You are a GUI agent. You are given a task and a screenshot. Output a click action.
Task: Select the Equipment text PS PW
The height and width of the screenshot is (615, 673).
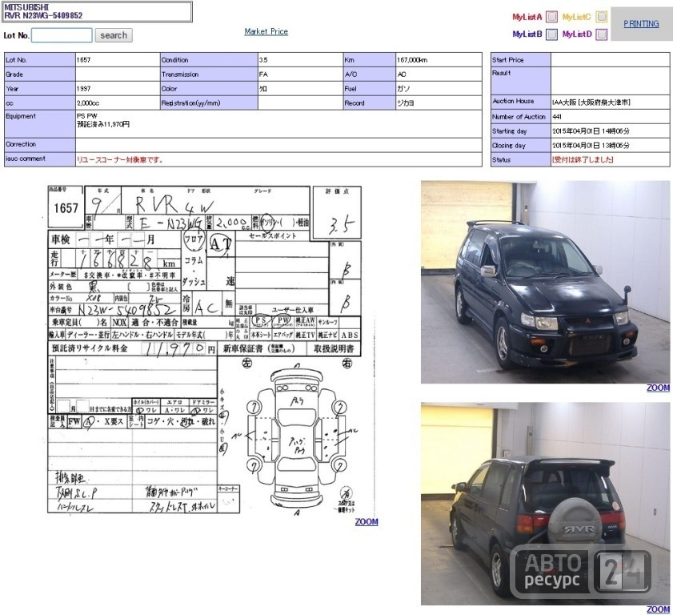pyautogui.click(x=86, y=116)
